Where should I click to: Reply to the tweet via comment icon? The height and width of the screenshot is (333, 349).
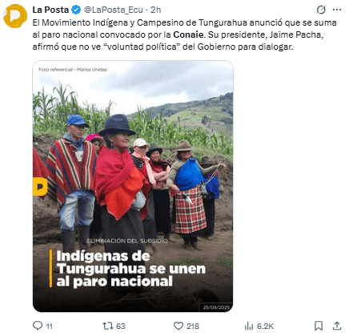point(38,326)
